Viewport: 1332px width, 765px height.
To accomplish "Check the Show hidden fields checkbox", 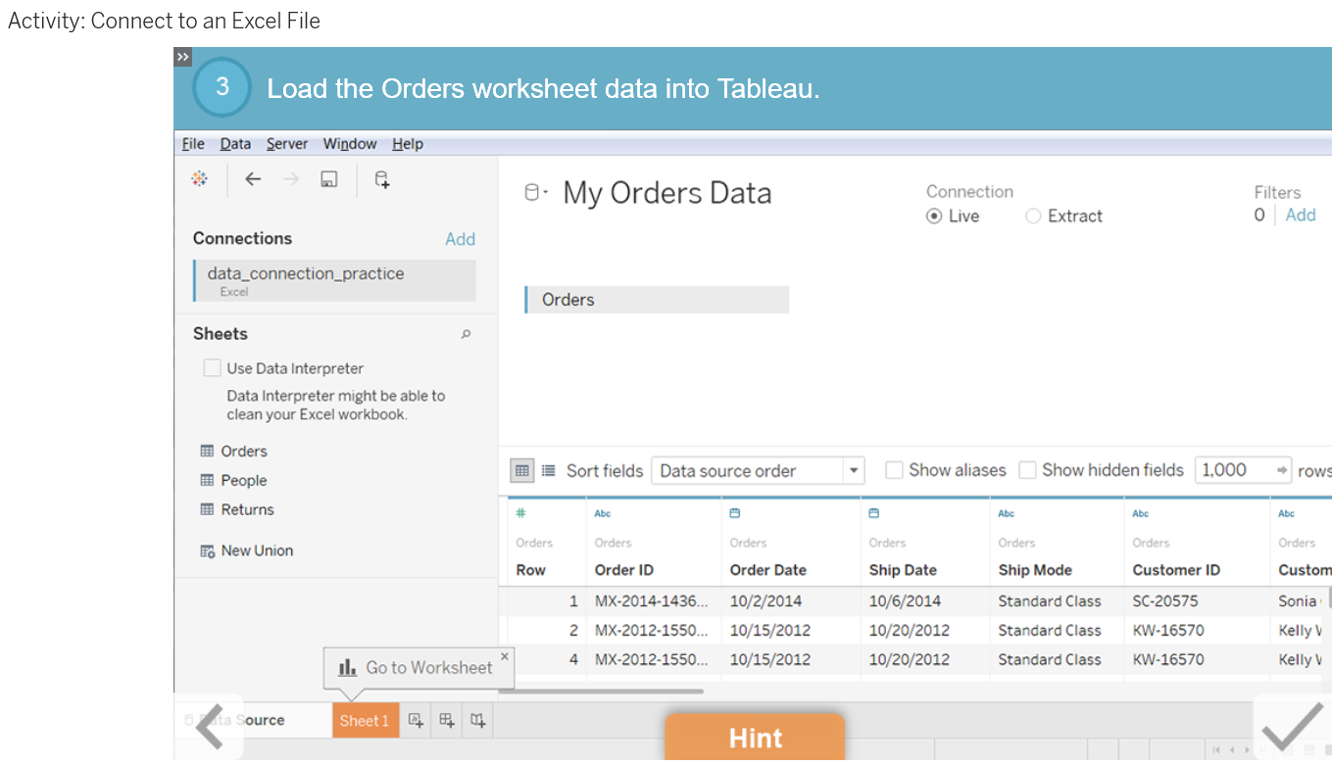I will pos(1027,470).
